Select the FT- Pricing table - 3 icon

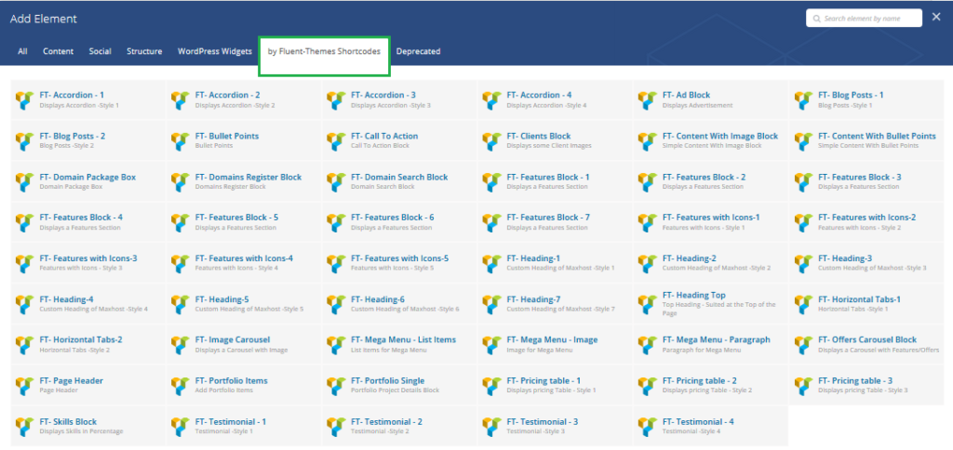click(x=803, y=385)
